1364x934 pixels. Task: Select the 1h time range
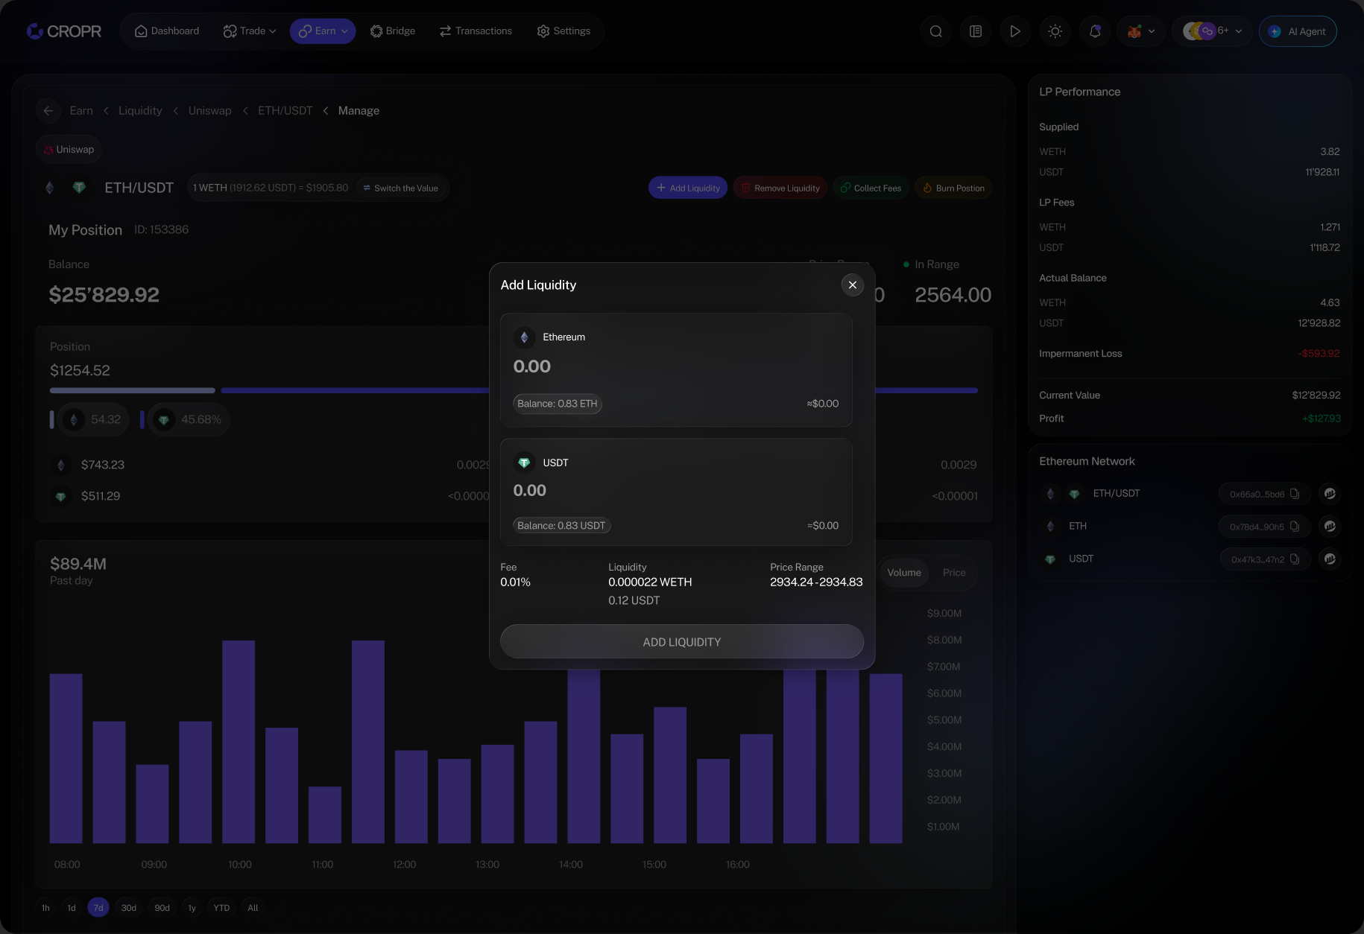coord(45,908)
